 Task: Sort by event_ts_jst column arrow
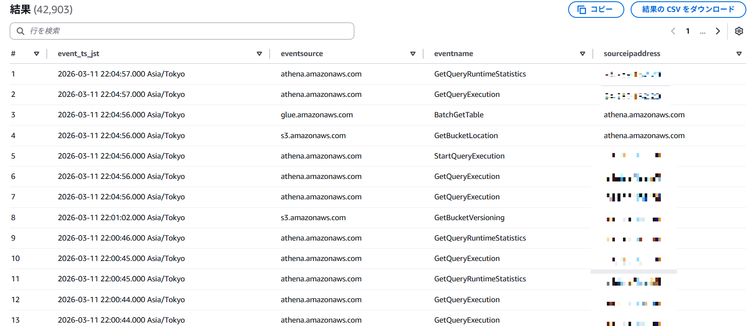259,54
